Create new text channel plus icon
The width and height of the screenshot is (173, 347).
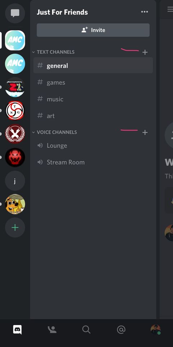pos(145,52)
